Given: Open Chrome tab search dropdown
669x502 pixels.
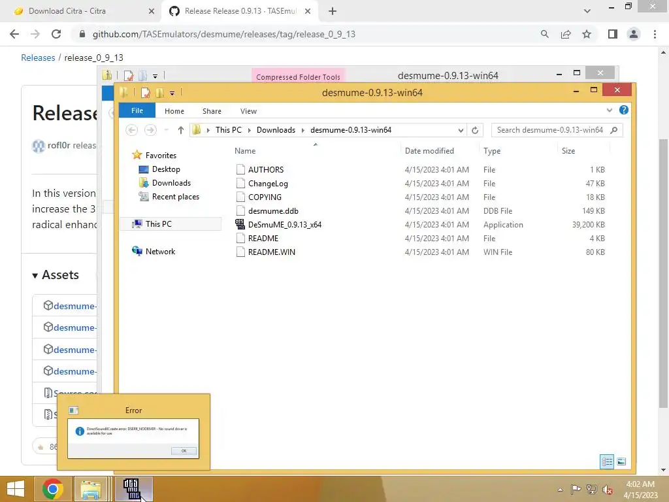Looking at the screenshot, I should pyautogui.click(x=587, y=11).
